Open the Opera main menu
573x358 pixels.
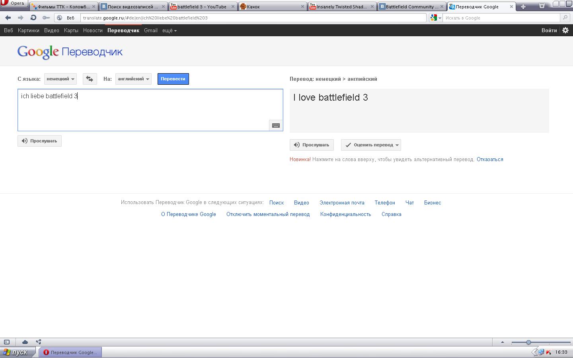14,4
